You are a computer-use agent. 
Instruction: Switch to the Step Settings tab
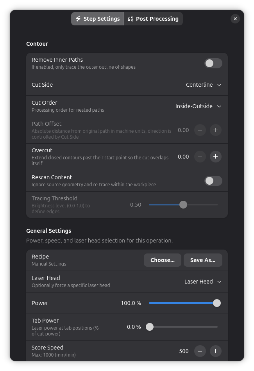[98, 19]
